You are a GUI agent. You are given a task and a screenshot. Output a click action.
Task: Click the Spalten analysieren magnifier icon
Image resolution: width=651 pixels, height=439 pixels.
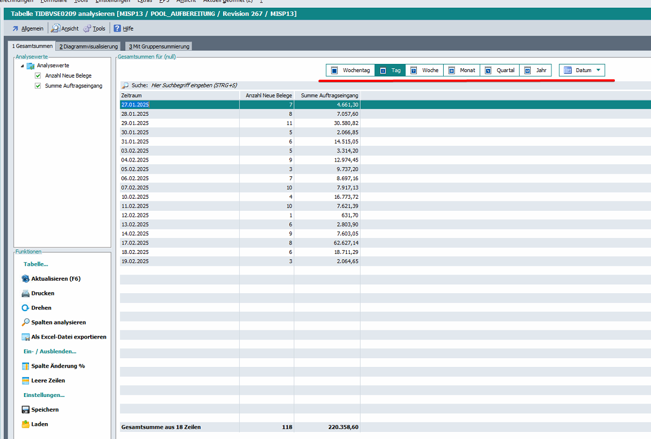[x=26, y=322]
